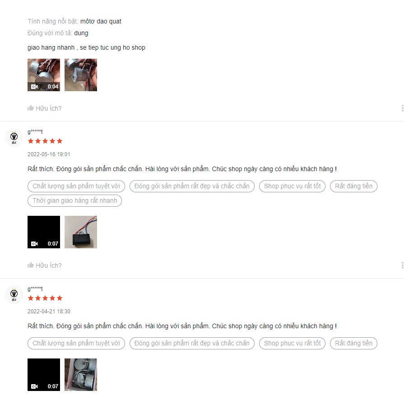Click the avatar of reviewer on 2022-05-16
The width and height of the screenshot is (414, 414).
(x=14, y=138)
